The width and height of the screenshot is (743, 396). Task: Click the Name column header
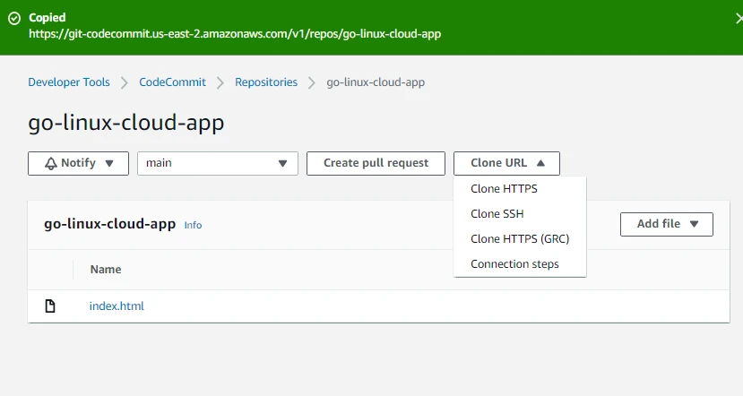point(105,270)
